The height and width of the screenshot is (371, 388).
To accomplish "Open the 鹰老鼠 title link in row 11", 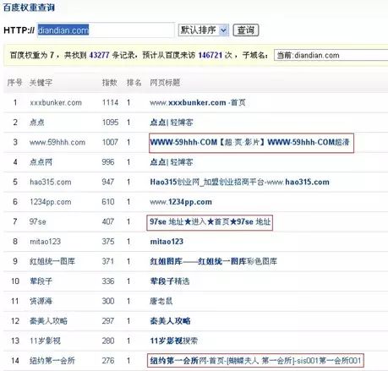I will click(x=161, y=301).
